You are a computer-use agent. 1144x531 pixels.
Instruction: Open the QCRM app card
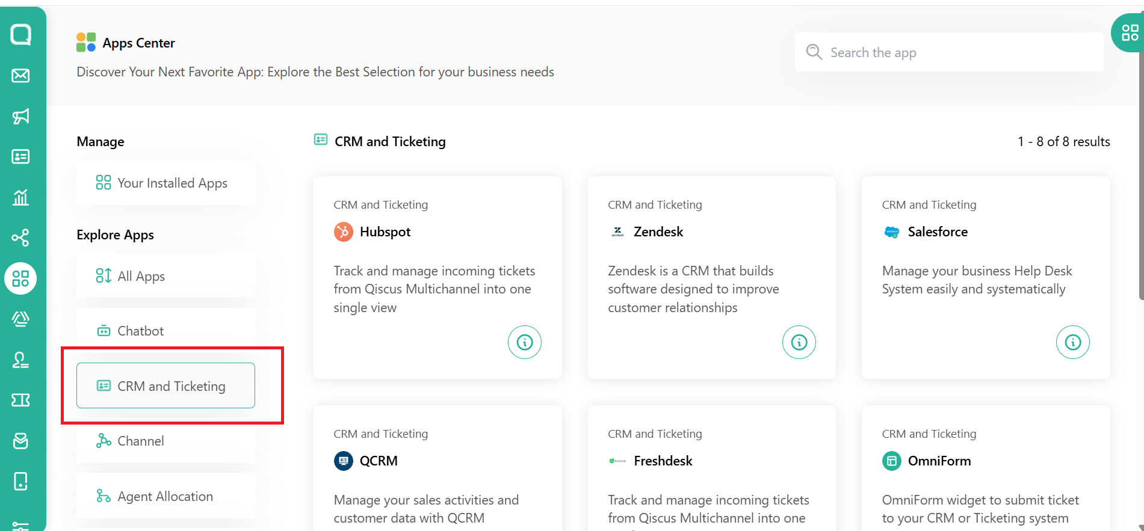pyautogui.click(x=438, y=469)
